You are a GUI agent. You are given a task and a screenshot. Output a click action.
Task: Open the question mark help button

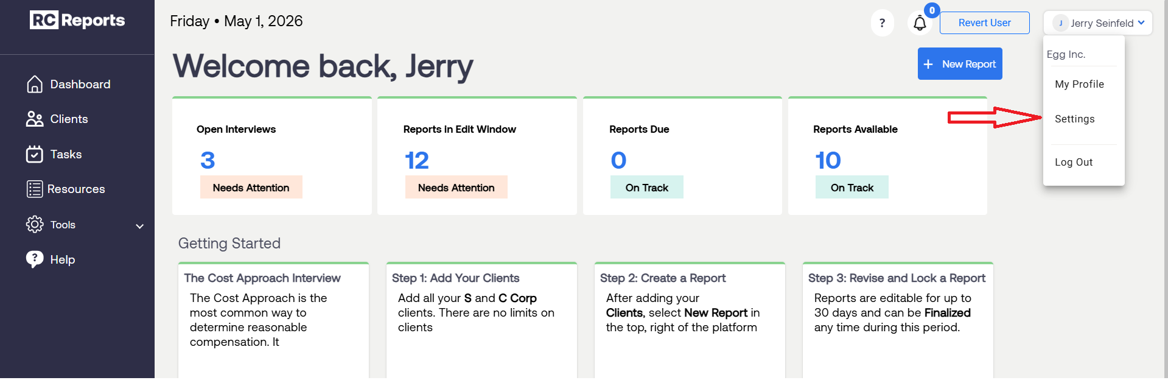(882, 23)
